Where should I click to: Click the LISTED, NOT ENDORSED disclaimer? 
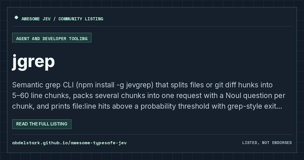click(x=267, y=143)
